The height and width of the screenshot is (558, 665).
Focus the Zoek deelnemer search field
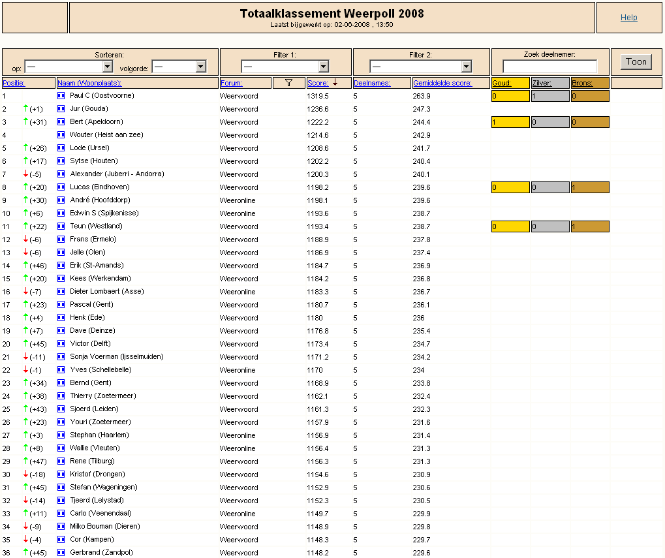[549, 67]
